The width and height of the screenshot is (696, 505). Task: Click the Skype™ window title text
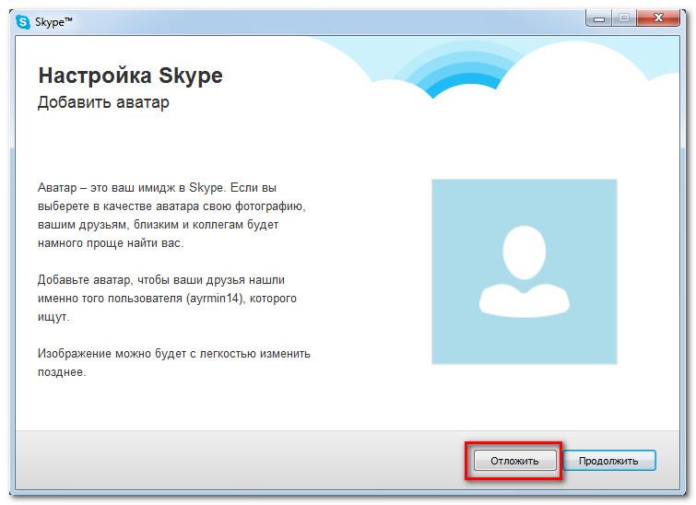(x=55, y=22)
